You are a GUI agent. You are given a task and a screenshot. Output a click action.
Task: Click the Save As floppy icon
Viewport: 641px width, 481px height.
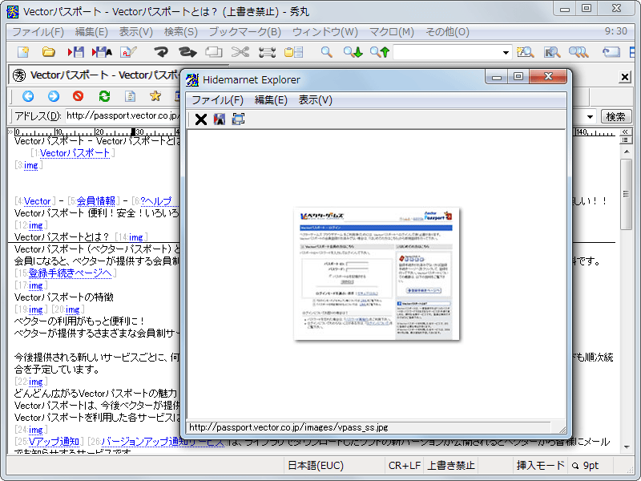(x=102, y=52)
